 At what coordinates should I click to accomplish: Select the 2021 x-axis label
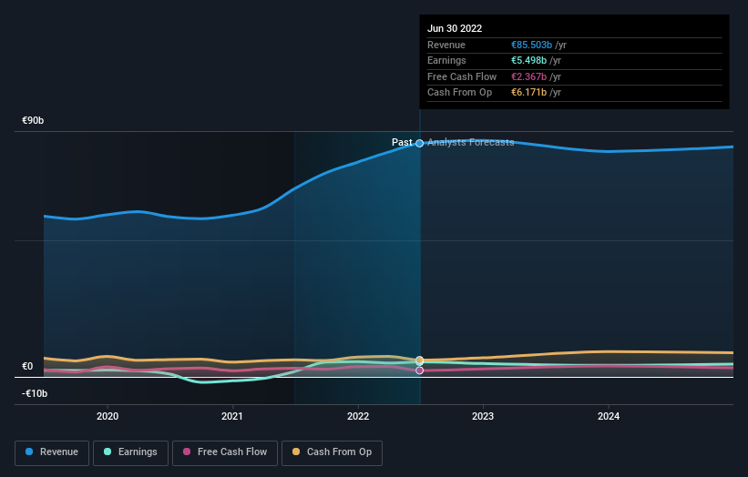click(232, 416)
